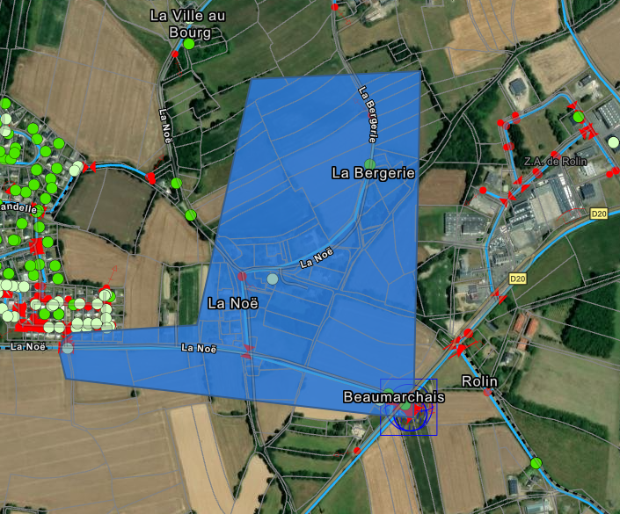
Task: Click blue circled selection at Beaumarchais
Action: [x=409, y=408]
